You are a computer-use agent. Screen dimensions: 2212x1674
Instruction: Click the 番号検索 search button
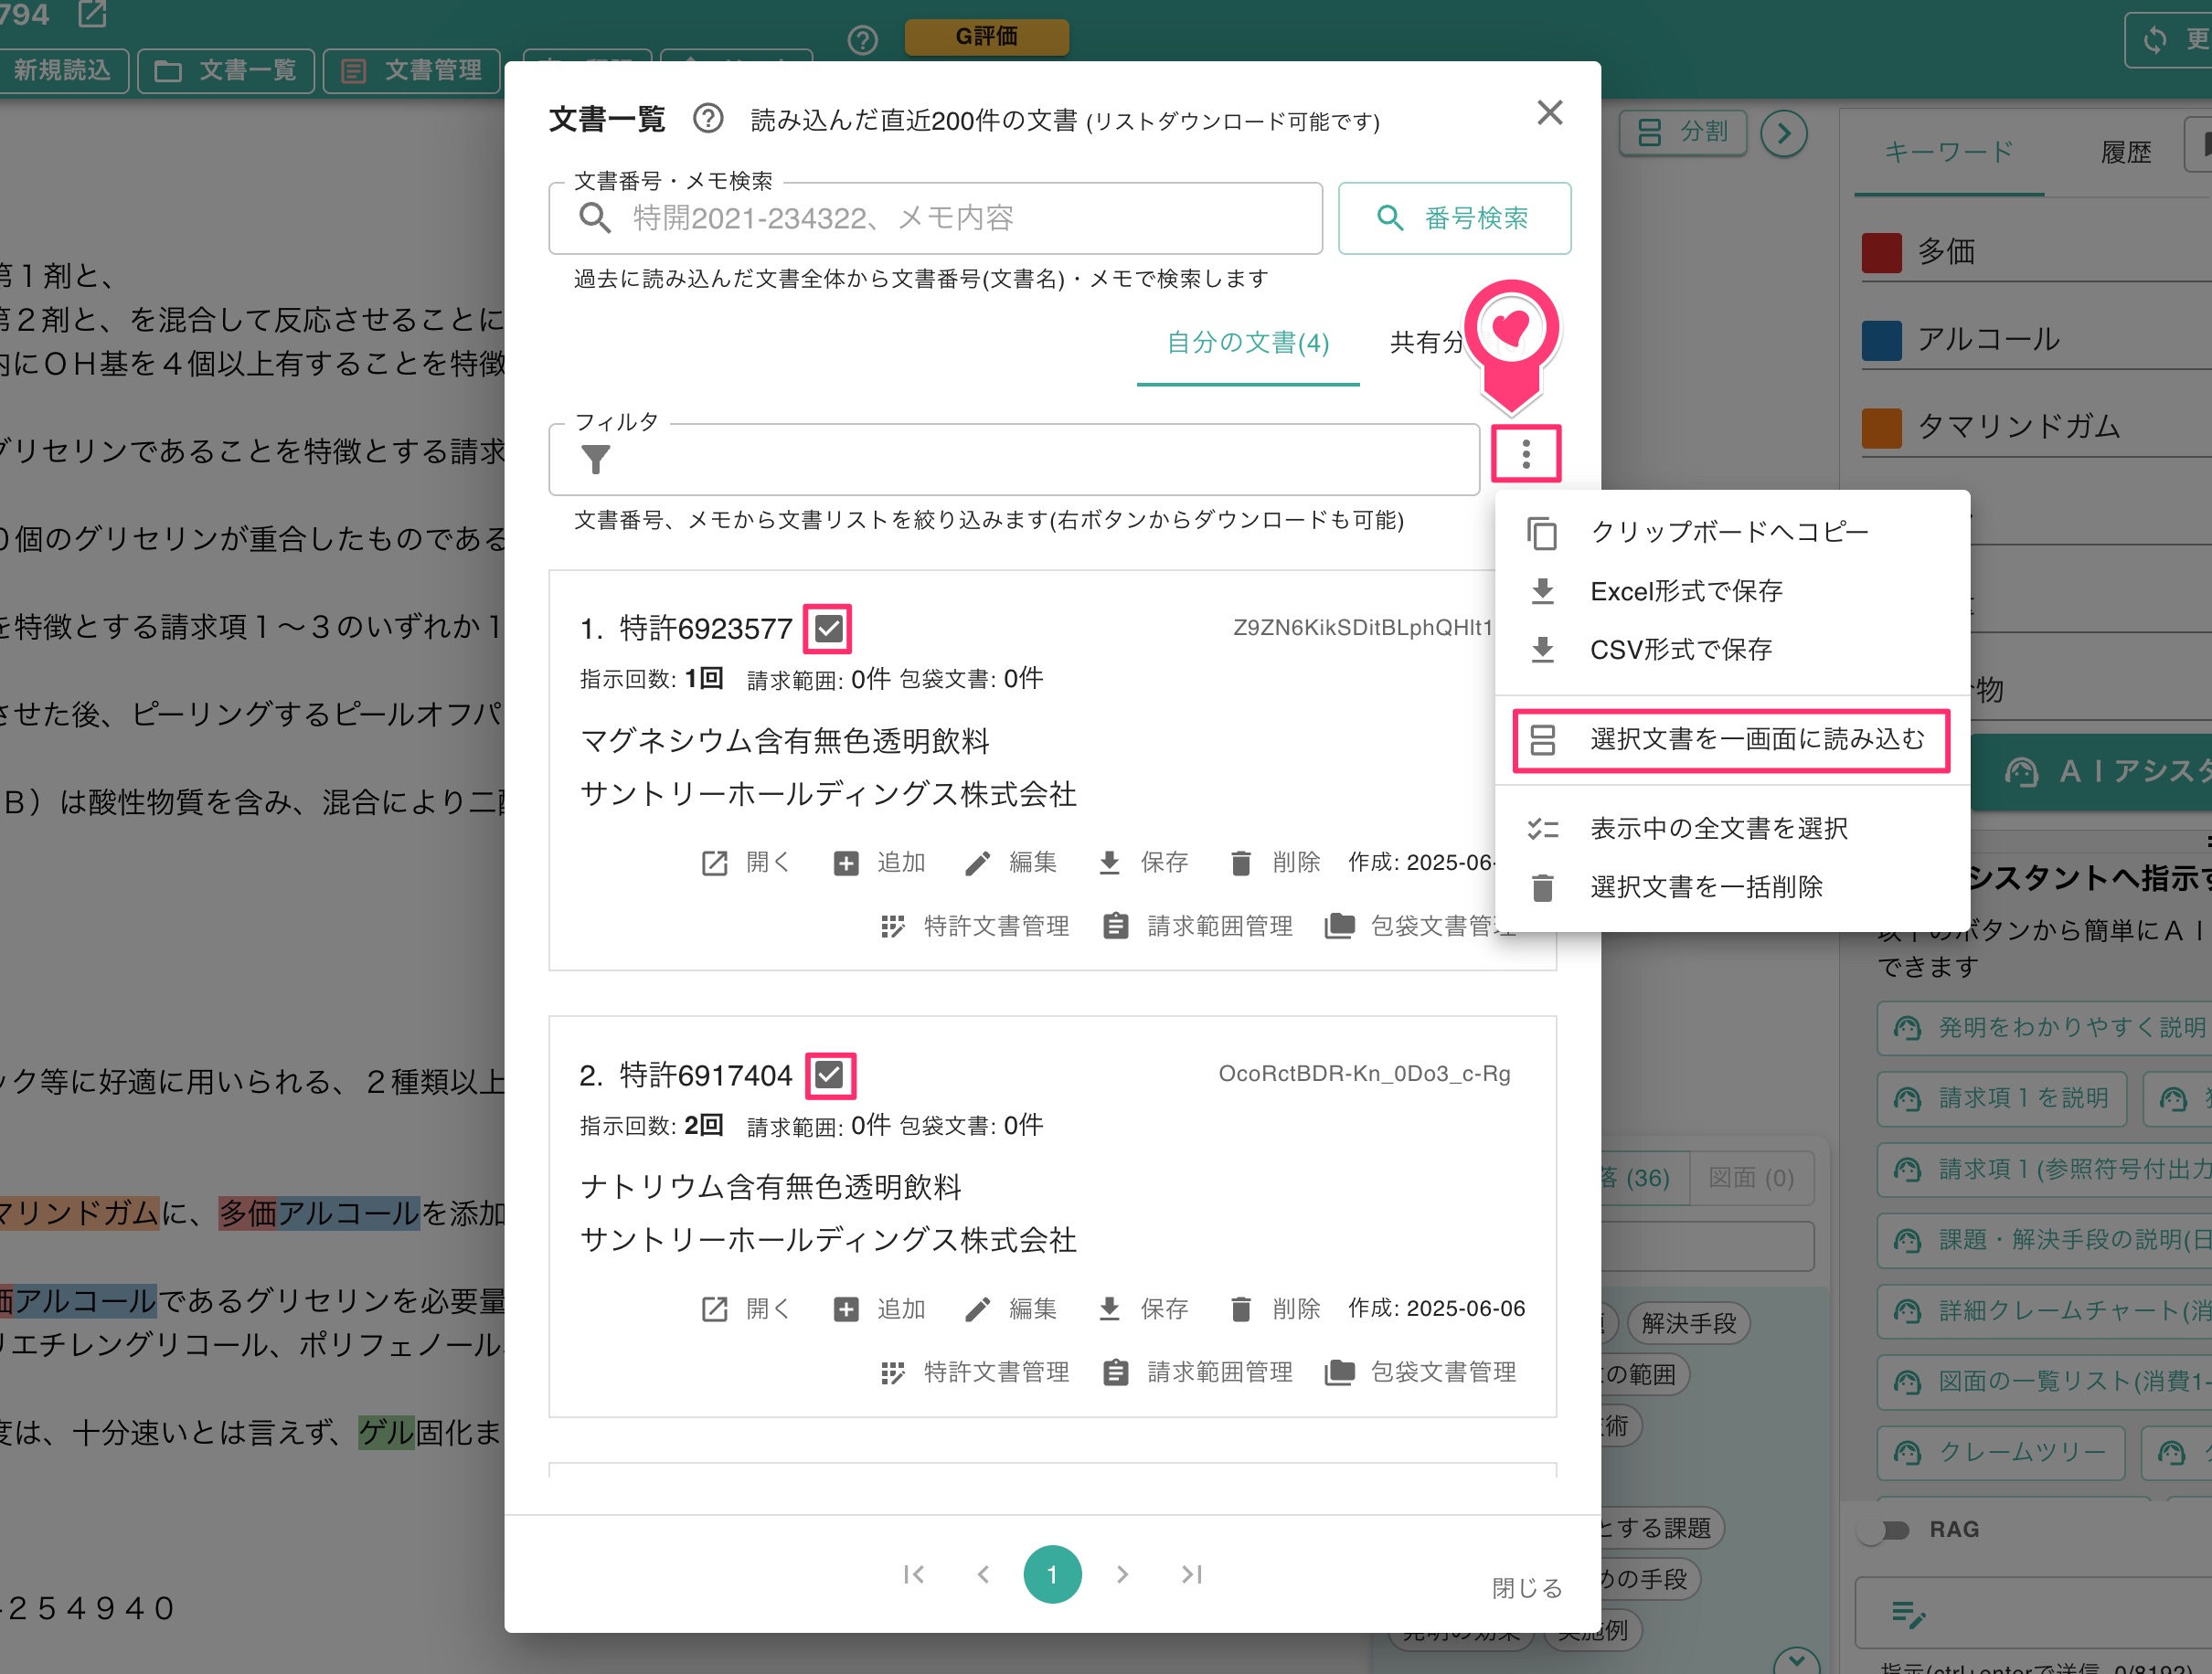[1455, 217]
